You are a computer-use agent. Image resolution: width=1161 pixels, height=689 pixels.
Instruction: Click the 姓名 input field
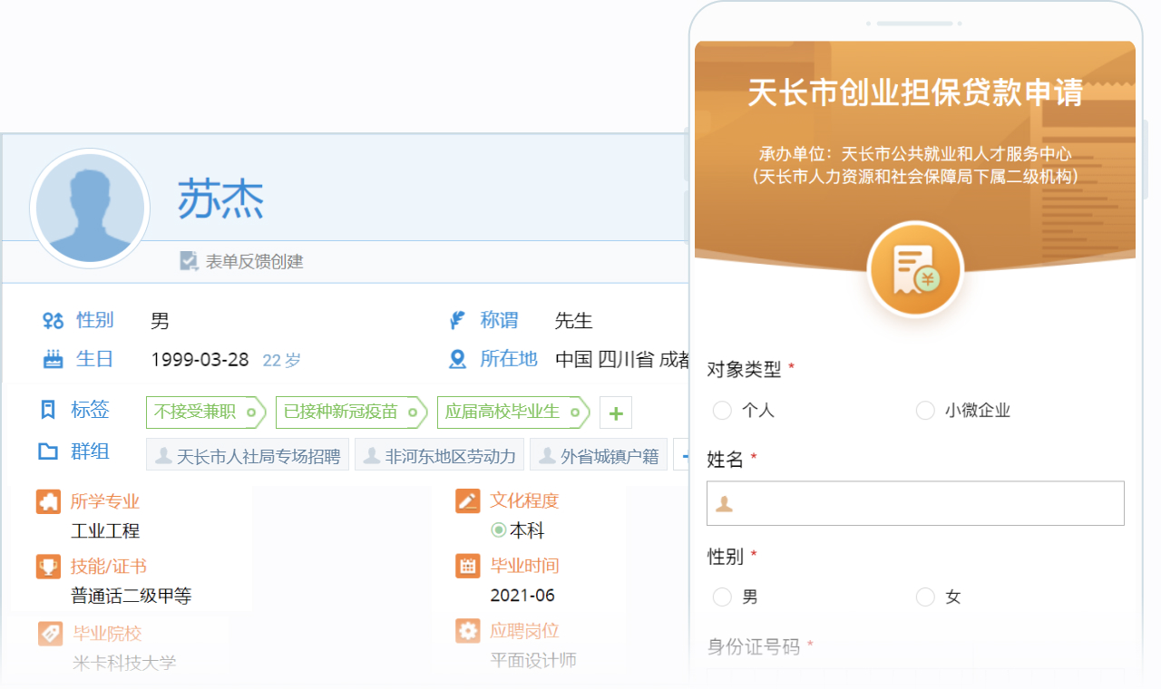[914, 503]
